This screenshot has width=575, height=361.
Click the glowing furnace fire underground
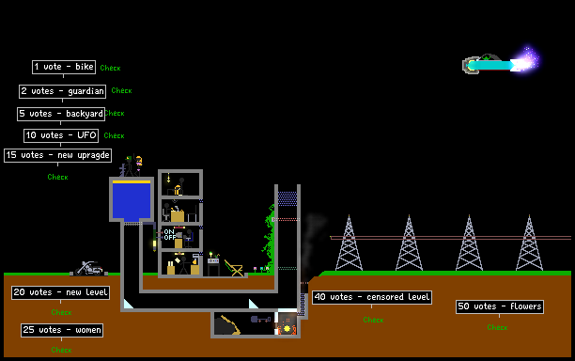(x=287, y=326)
